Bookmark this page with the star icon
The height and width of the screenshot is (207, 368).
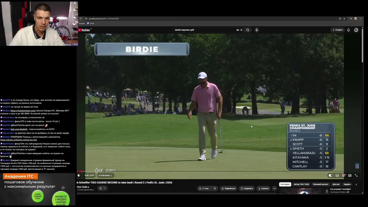344,19
